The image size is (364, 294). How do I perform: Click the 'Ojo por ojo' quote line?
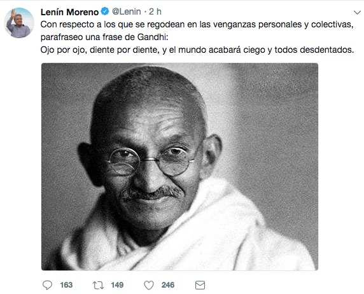pyautogui.click(x=197, y=50)
